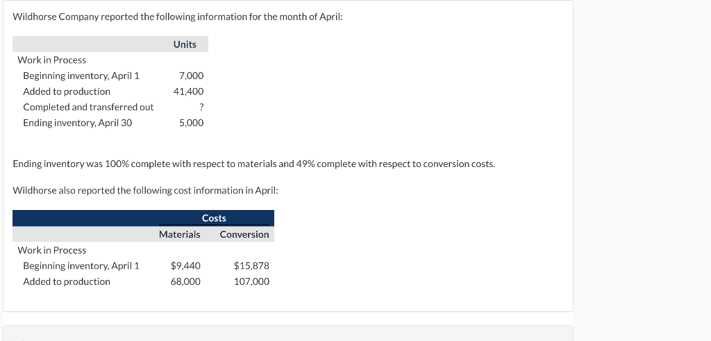
Task: Click the $15,878 conversion cost value
Action: 251,265
